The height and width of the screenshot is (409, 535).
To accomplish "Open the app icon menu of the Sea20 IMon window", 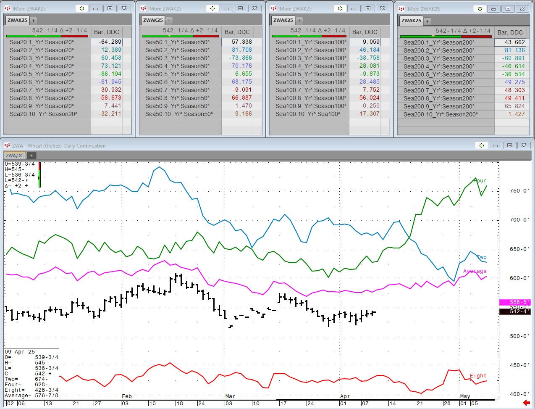I will (7, 8).
